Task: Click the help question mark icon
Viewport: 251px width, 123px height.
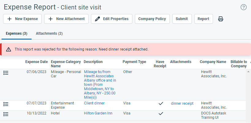Action: pyautogui.click(x=243, y=7)
